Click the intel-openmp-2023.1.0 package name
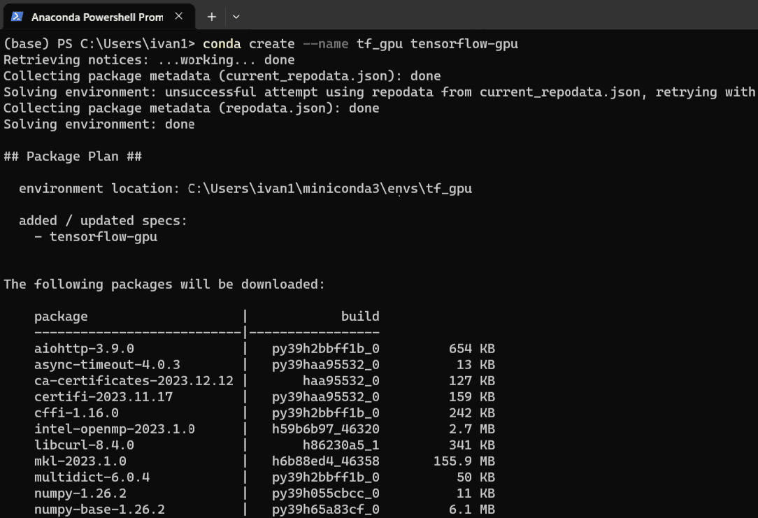758x518 pixels. 115,429
